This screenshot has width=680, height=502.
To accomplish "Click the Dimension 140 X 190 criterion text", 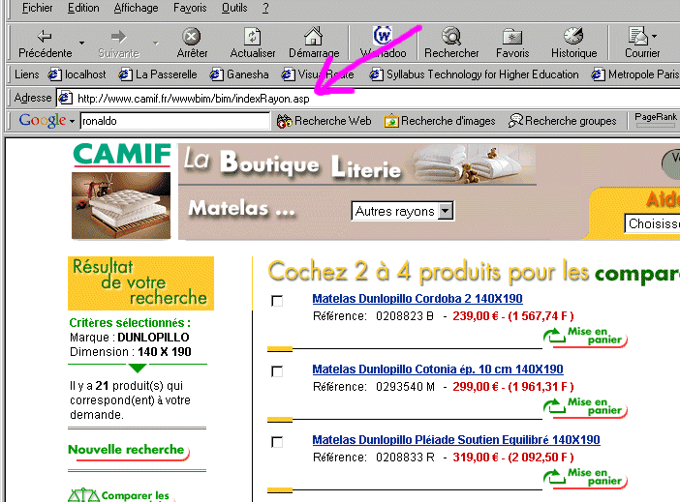I will [131, 352].
